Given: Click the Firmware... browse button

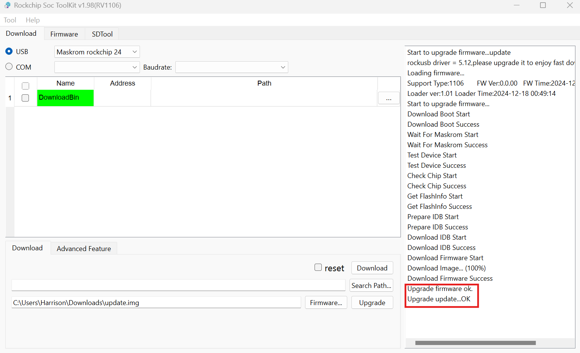Looking at the screenshot, I should (x=326, y=303).
